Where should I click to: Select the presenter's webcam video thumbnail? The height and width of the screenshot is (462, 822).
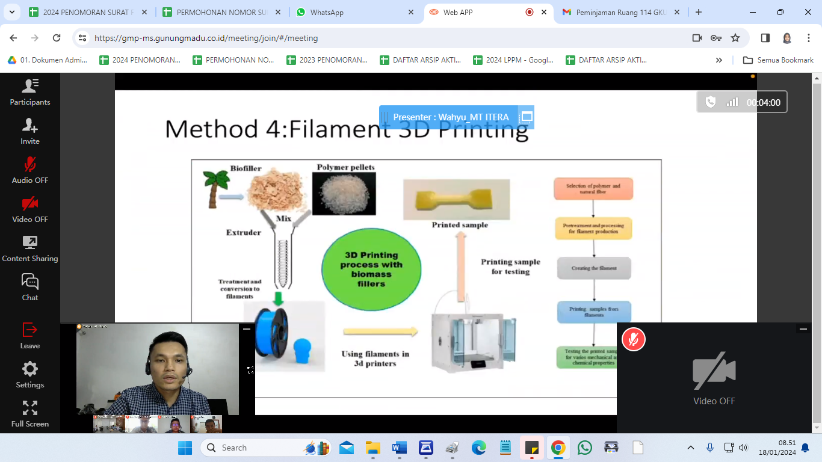point(158,369)
